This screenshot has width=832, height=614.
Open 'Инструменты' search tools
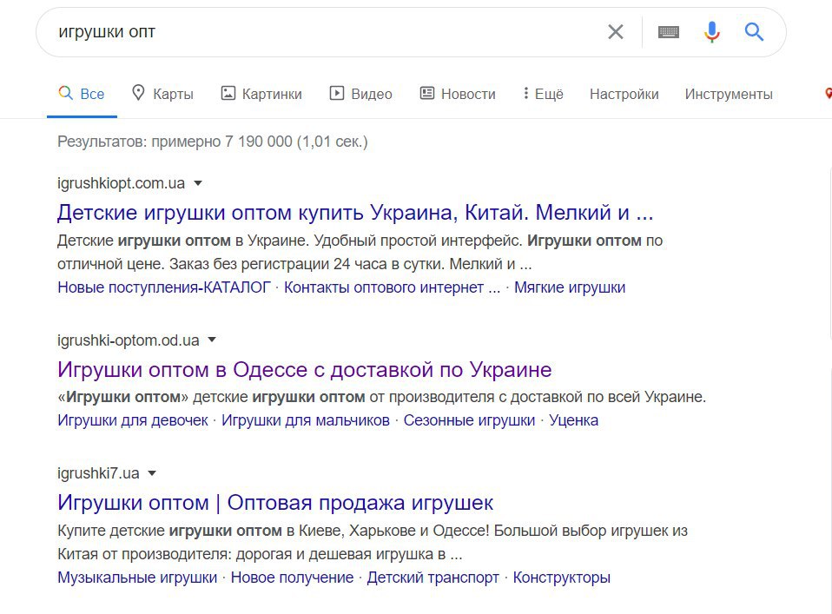point(729,94)
